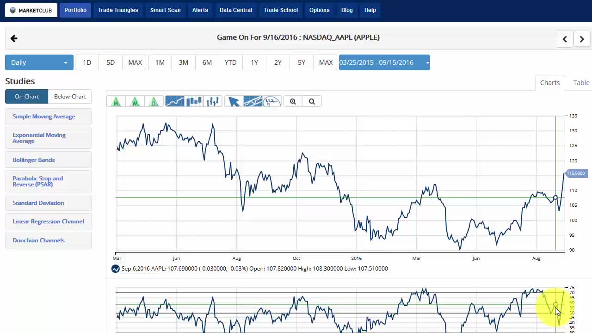Set range to 1D
The height and width of the screenshot is (333, 592).
[x=87, y=62]
